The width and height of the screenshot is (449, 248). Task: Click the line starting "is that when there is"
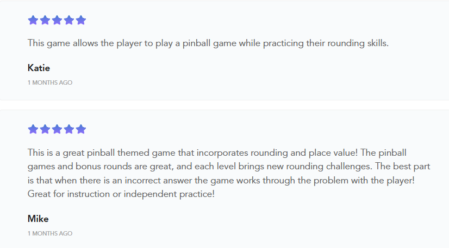[224, 180]
